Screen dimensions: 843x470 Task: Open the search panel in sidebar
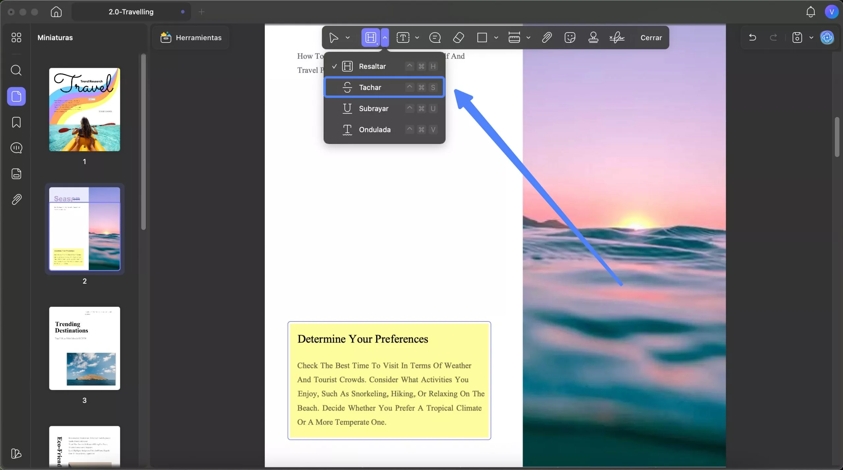[16, 70]
